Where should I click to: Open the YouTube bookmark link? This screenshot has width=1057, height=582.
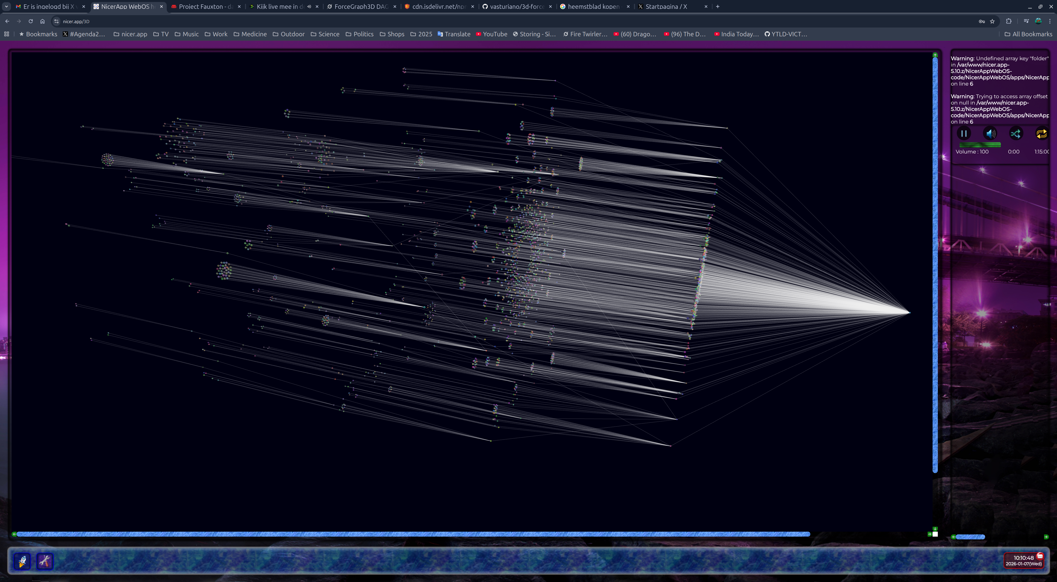click(492, 34)
